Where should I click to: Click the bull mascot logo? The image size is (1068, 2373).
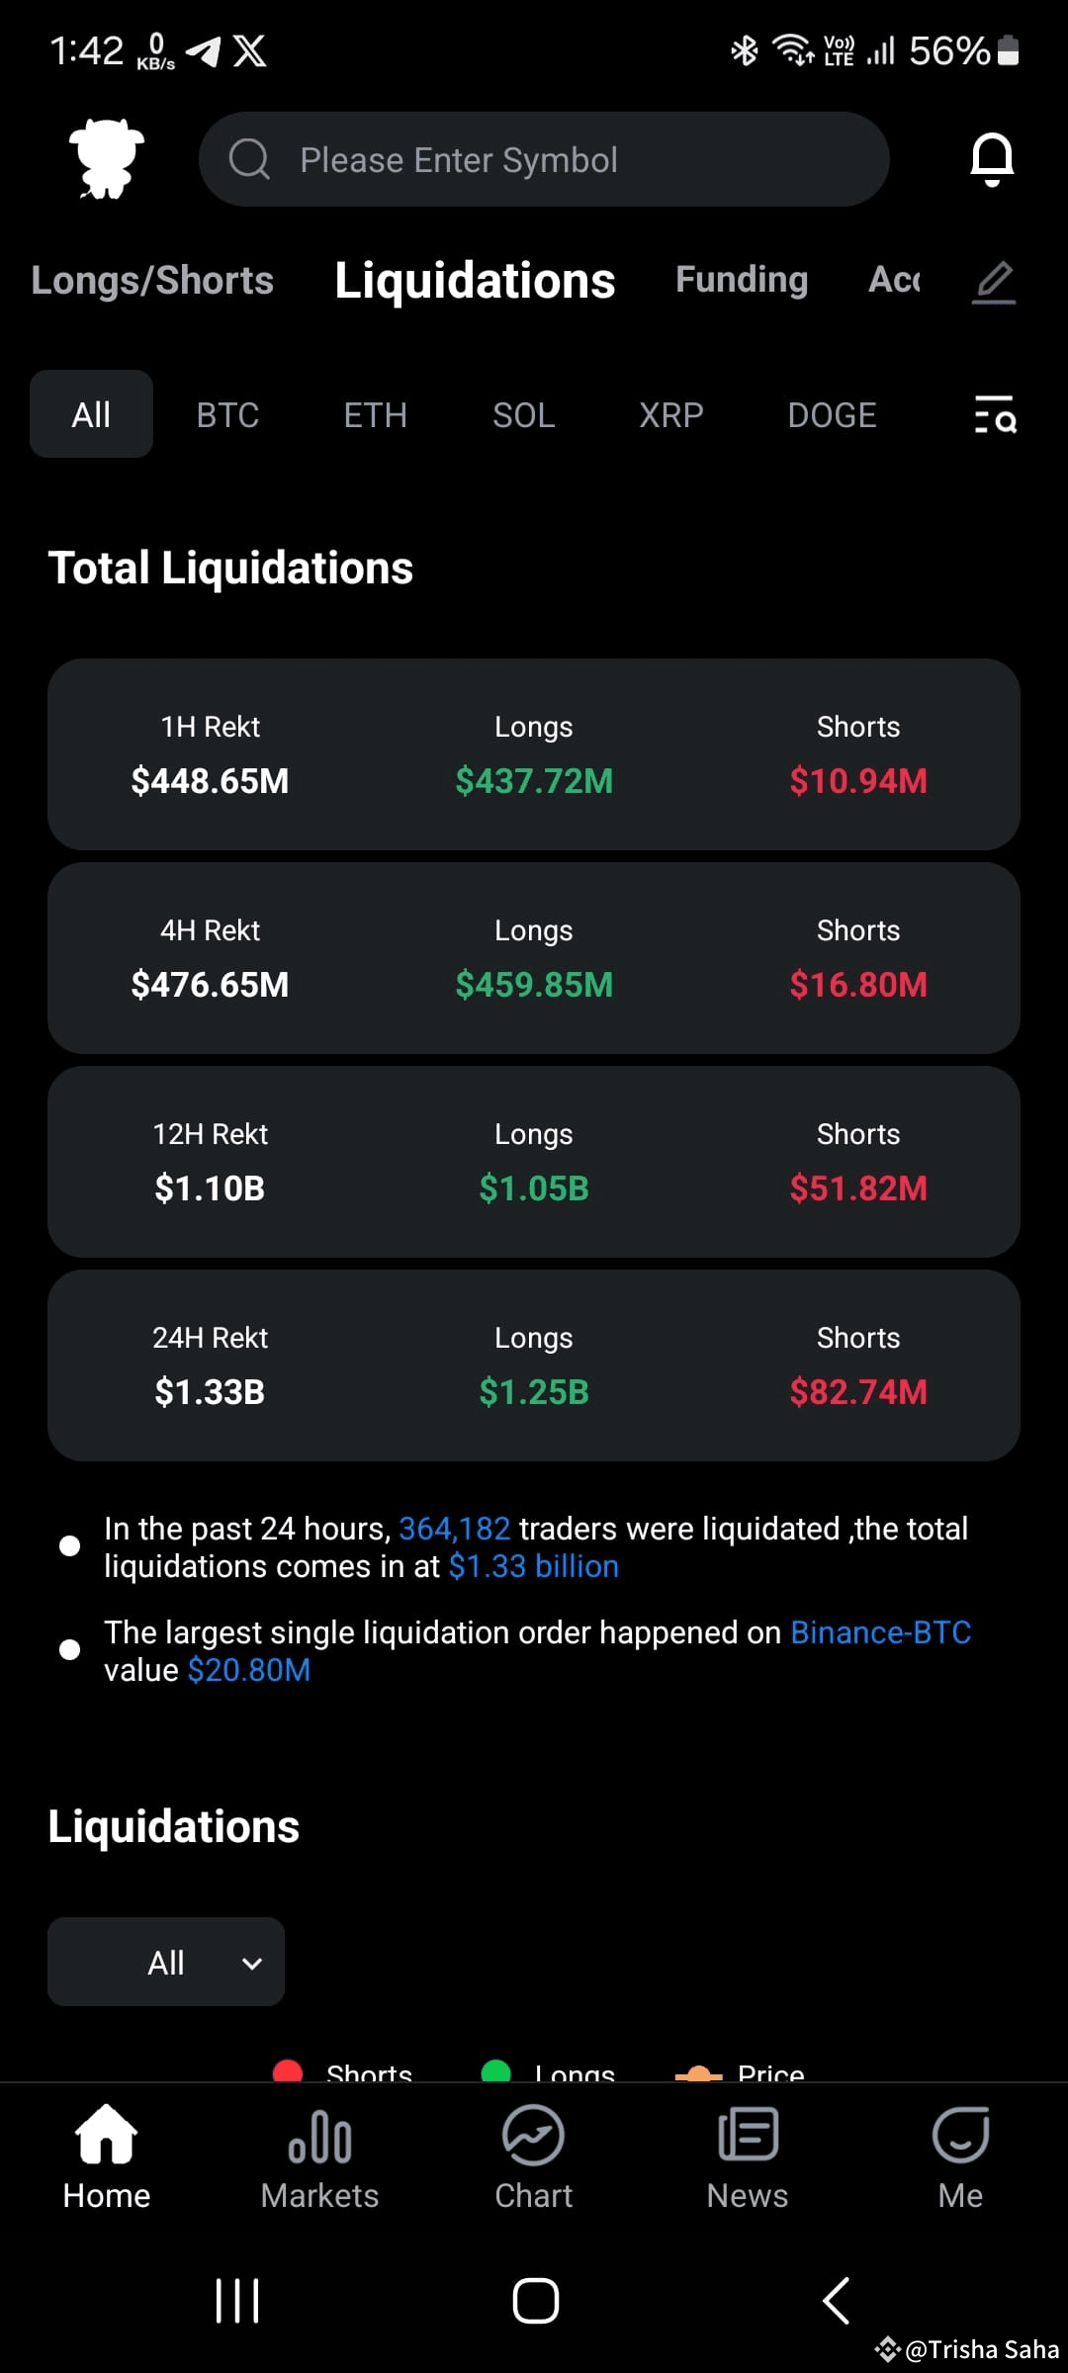pos(104,158)
